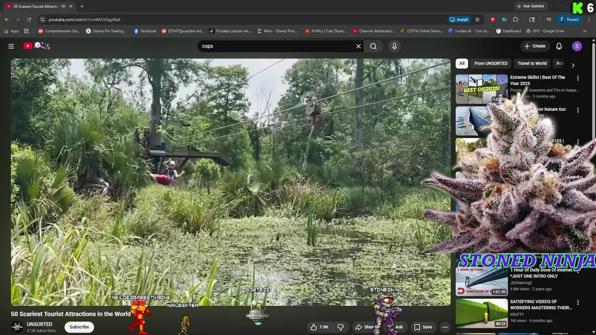Install the YouTube app
This screenshot has width=596, height=335.
459,20
